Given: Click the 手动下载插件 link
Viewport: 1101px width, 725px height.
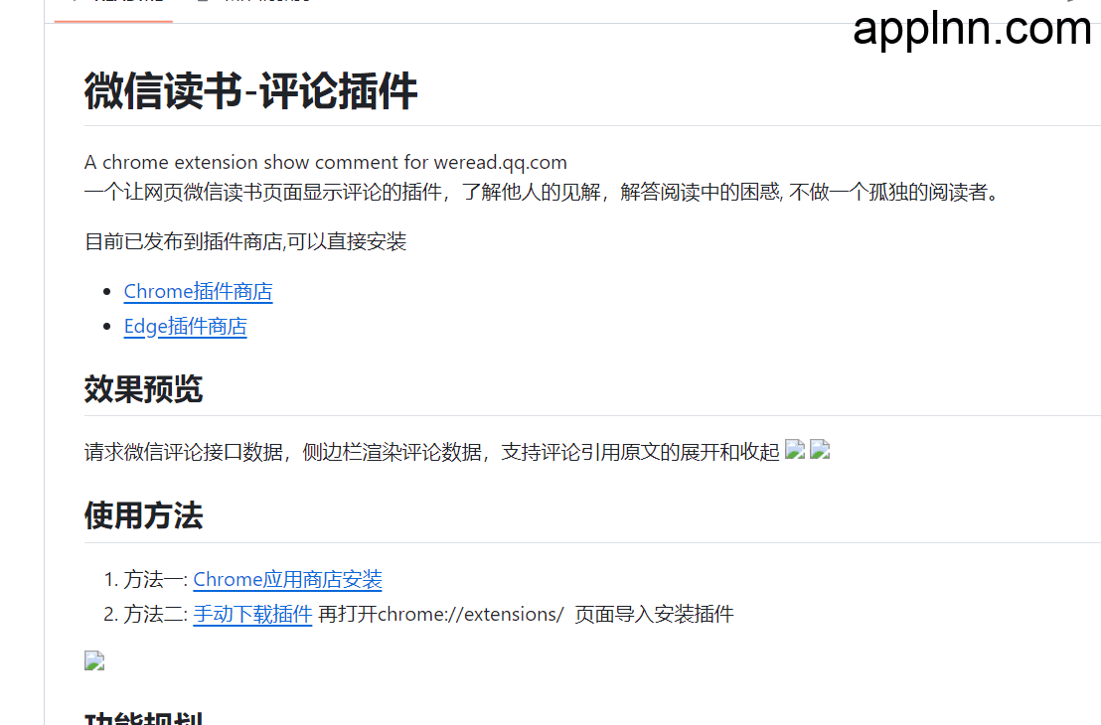Looking at the screenshot, I should coord(252,614).
